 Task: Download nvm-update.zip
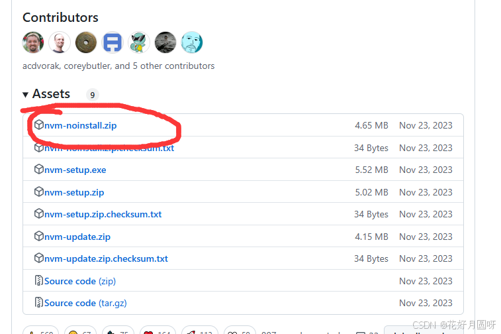tap(77, 237)
